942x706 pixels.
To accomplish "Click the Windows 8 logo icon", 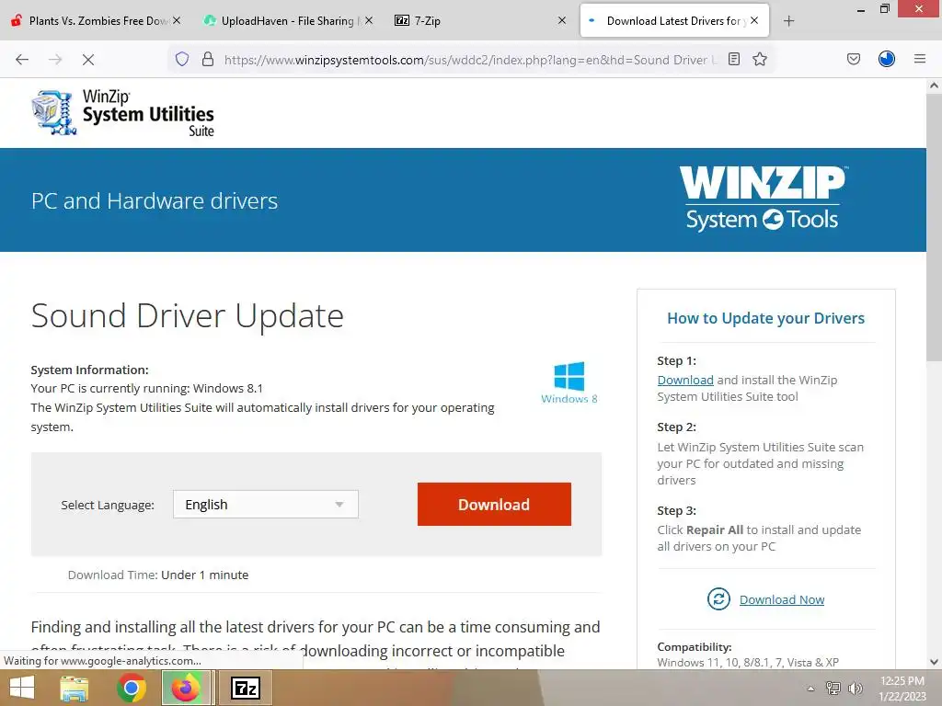I will 569,382.
